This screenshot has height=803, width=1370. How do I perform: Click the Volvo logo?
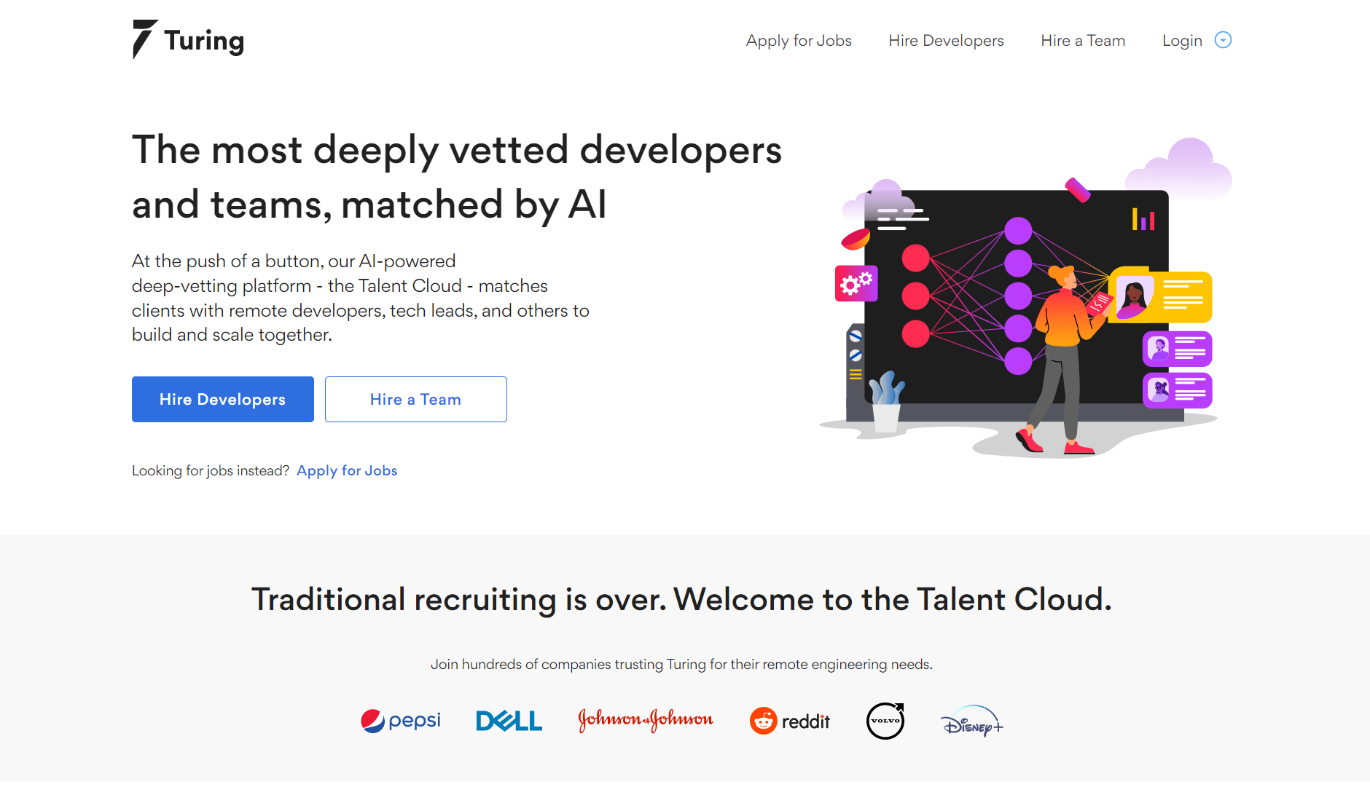(x=885, y=721)
